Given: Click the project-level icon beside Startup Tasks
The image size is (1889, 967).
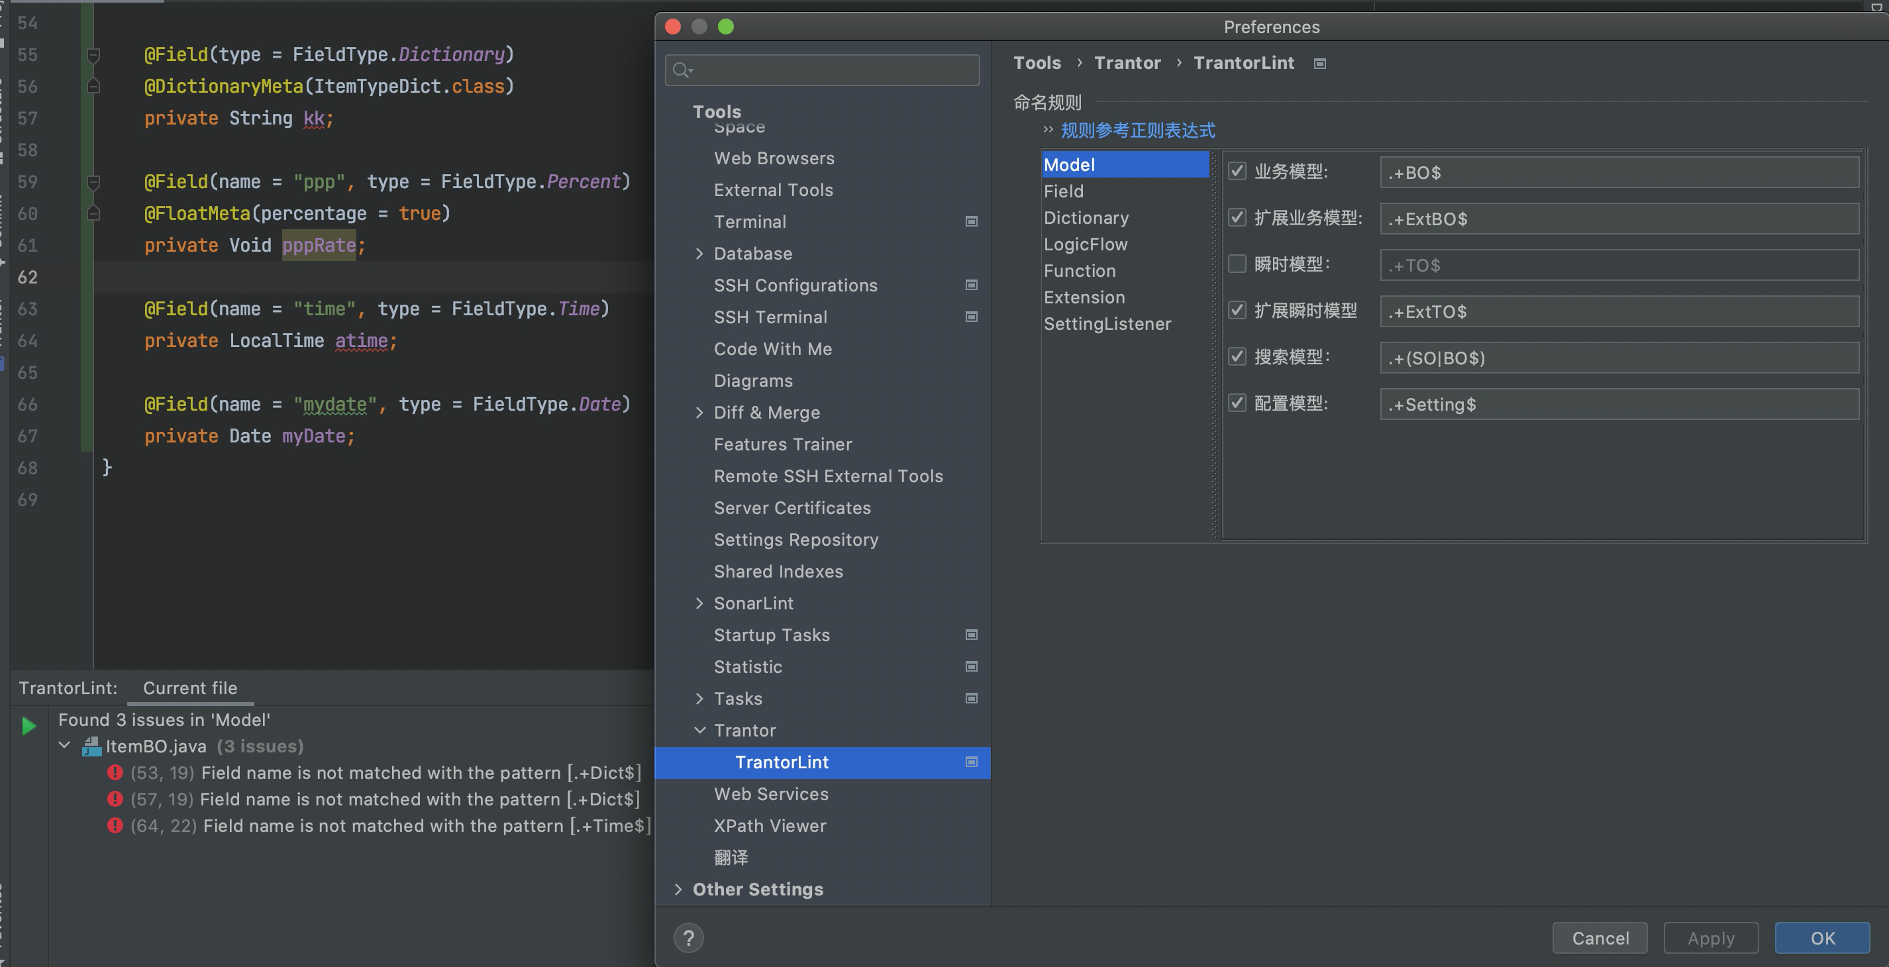Looking at the screenshot, I should pos(972,635).
